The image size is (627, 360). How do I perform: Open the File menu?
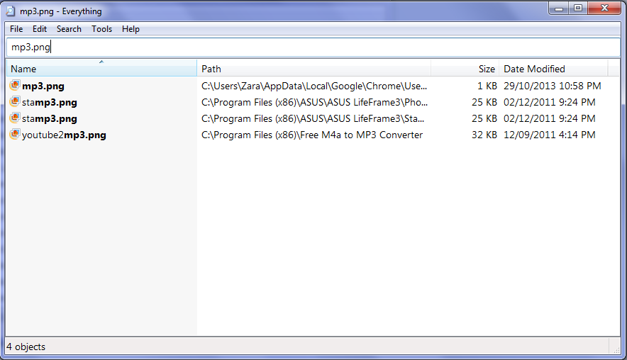(16, 29)
